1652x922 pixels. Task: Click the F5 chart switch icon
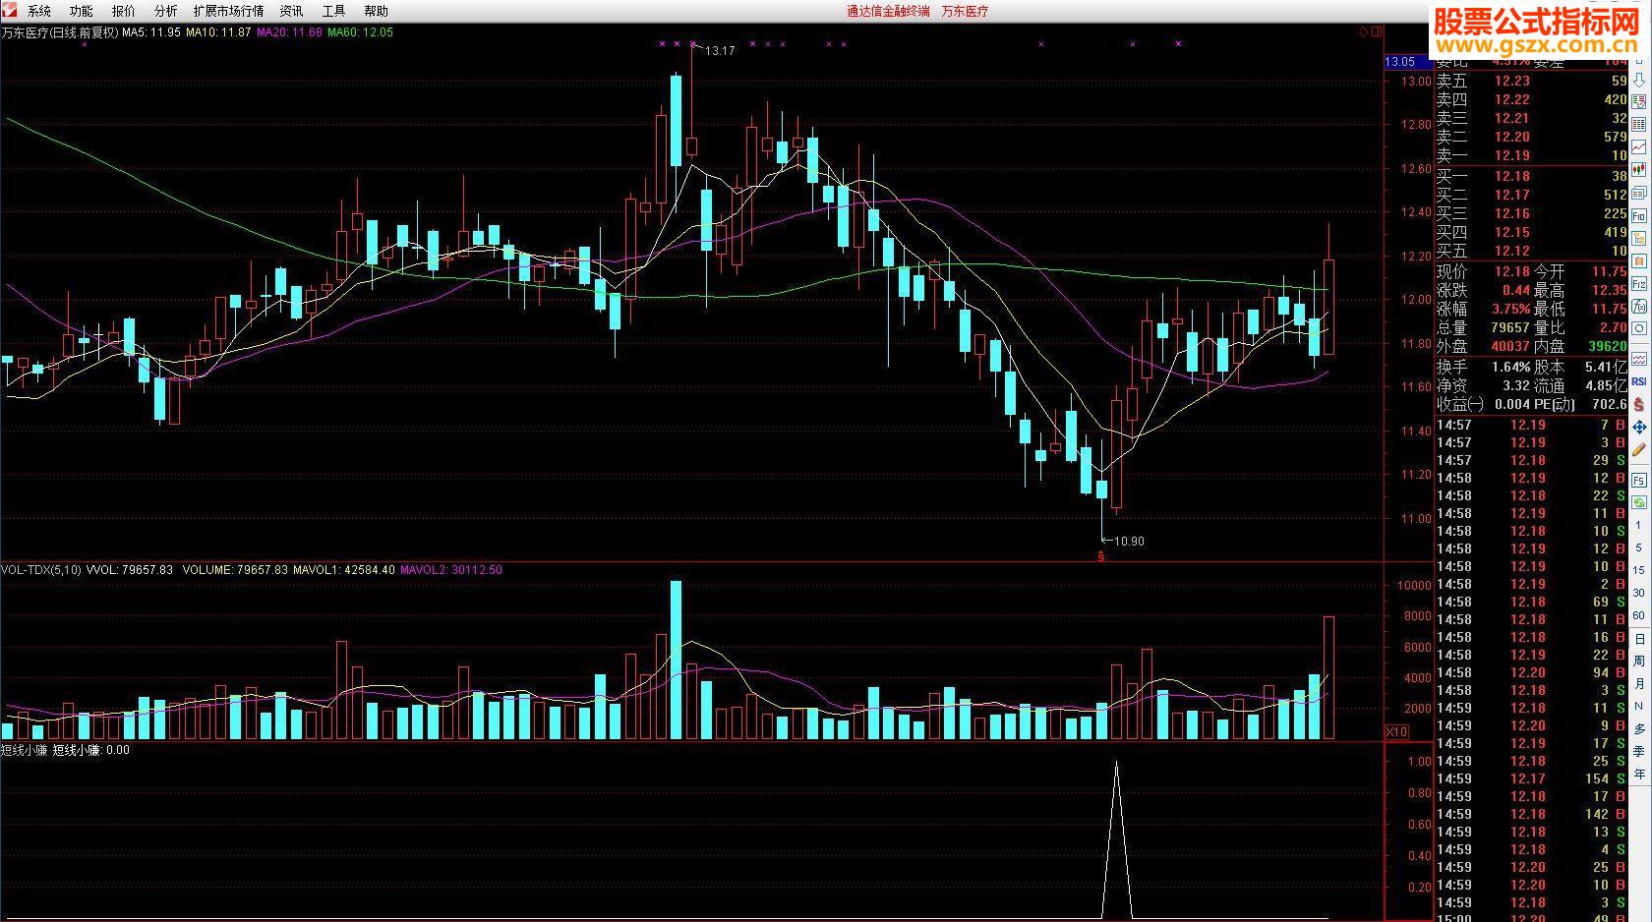coord(1639,481)
